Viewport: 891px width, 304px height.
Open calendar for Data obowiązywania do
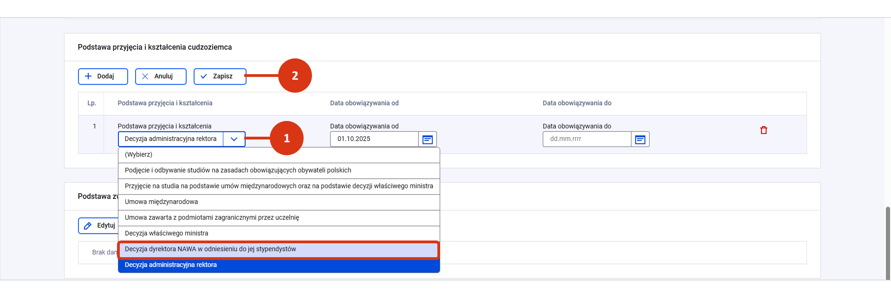(640, 139)
